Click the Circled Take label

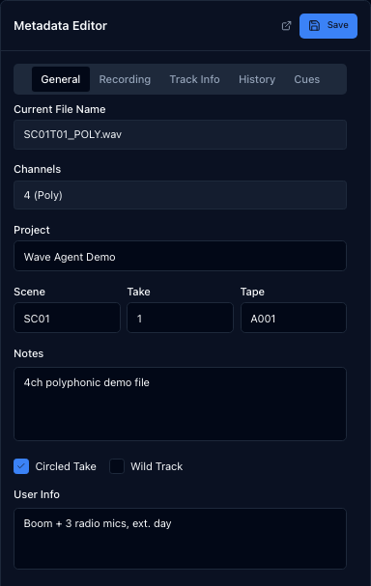click(66, 466)
